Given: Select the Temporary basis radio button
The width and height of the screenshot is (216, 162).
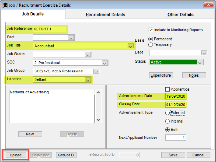Looking at the screenshot, I should [151, 45].
